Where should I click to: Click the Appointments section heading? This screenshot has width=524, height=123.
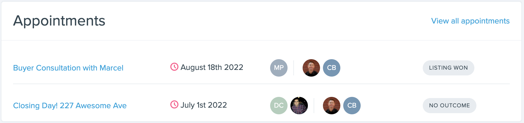59,21
